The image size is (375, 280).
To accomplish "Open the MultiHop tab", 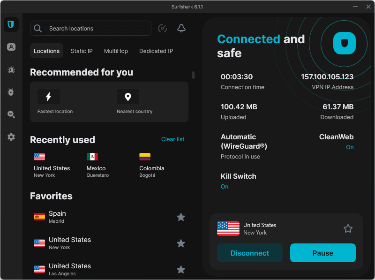I will click(116, 51).
